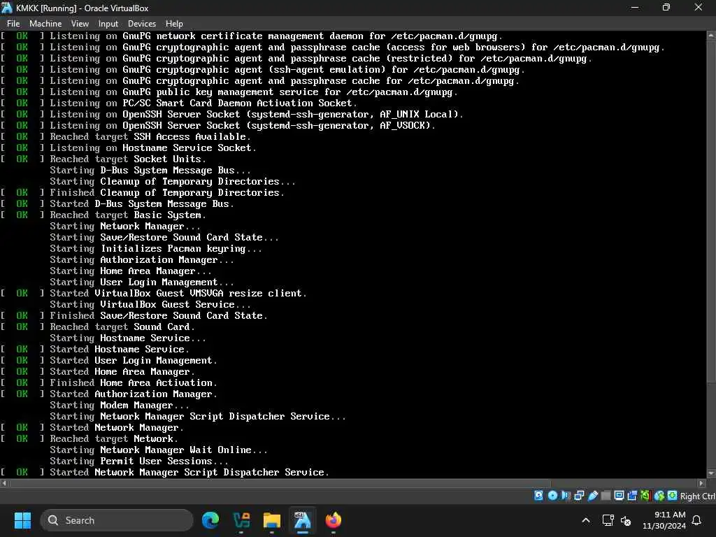
Task: Open the Devices menu
Action: (141, 24)
